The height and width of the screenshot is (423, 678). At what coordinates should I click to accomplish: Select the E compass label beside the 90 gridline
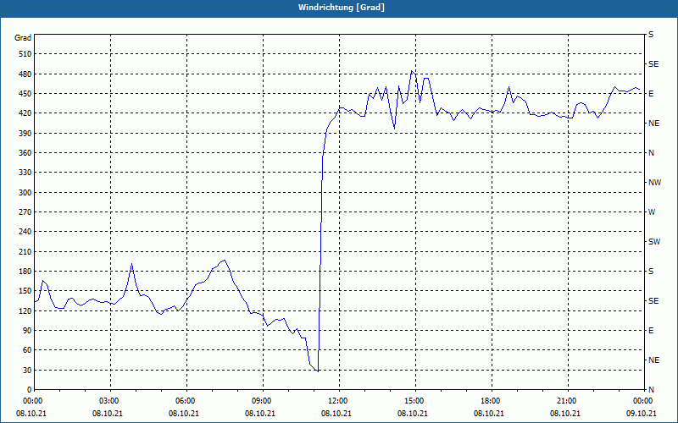coord(651,331)
